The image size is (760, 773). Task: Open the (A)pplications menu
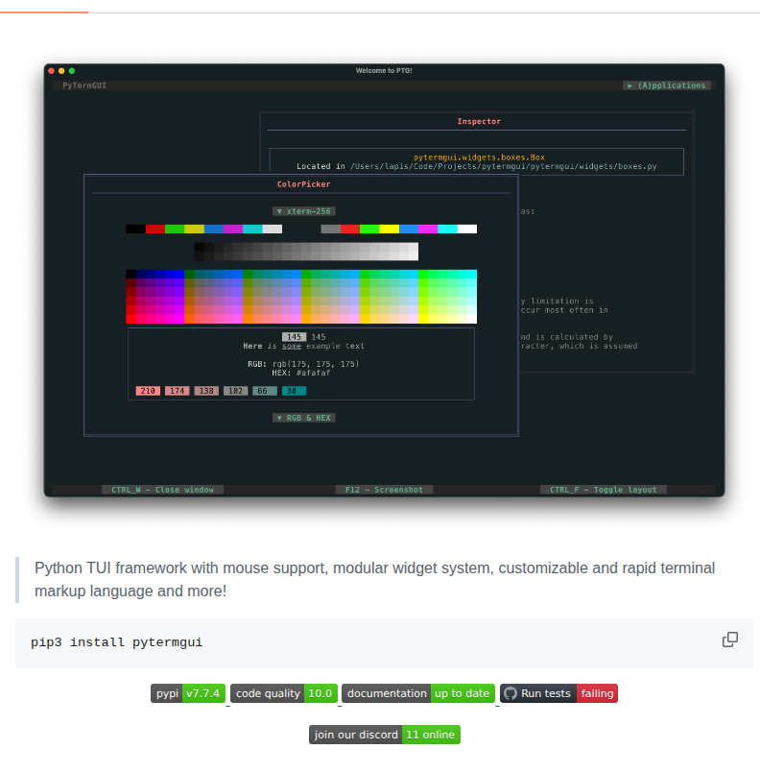click(x=667, y=85)
